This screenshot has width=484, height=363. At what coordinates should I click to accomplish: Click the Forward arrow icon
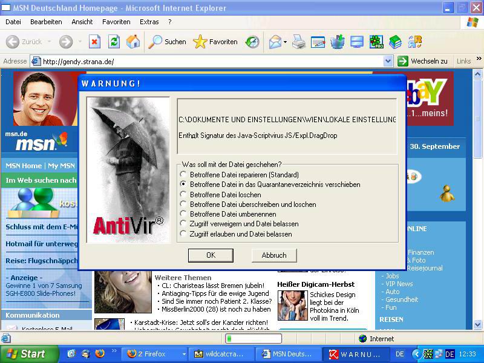pyautogui.click(x=66, y=42)
